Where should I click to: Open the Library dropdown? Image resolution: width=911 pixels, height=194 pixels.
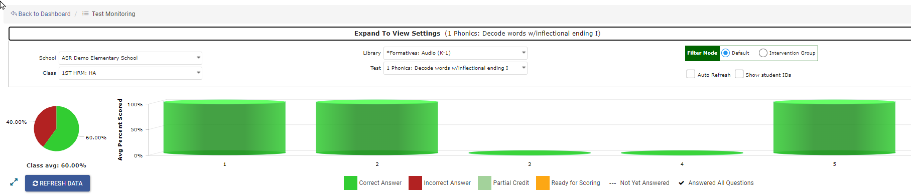[x=455, y=53]
